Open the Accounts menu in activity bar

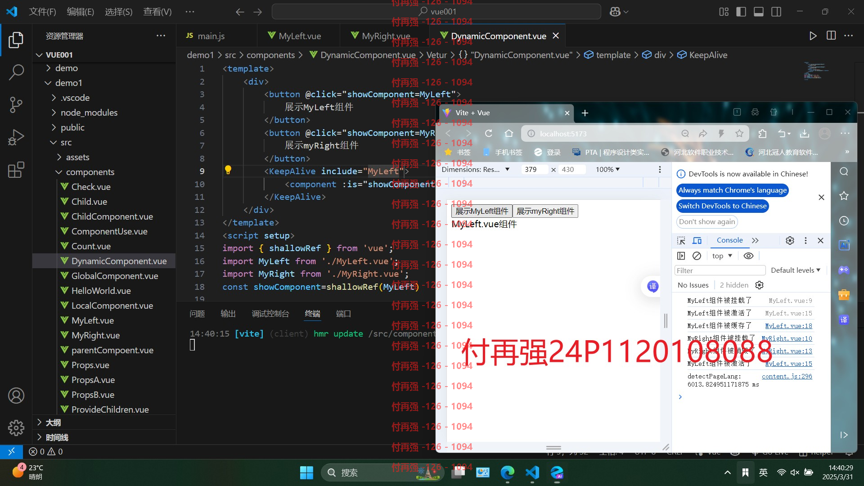point(16,396)
